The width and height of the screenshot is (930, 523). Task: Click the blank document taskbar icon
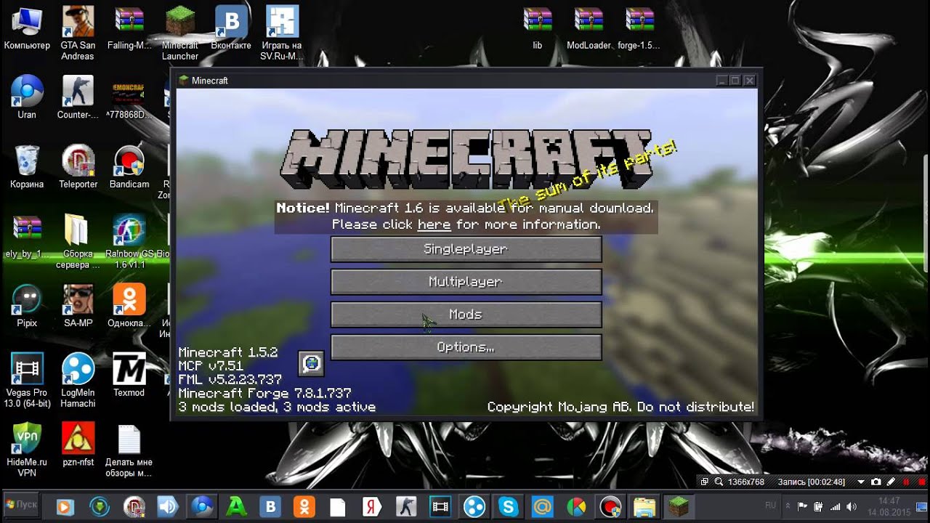338,506
